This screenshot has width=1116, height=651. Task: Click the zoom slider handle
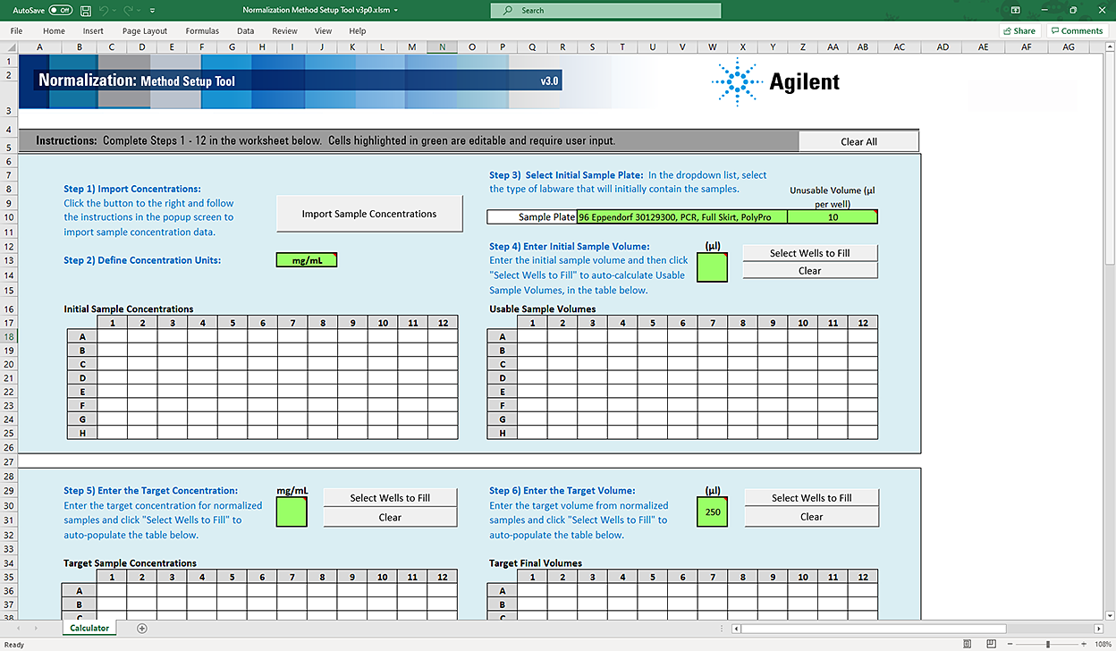[1050, 644]
